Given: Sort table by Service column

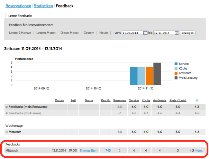Looking at the screenshot, I should tap(134, 100).
